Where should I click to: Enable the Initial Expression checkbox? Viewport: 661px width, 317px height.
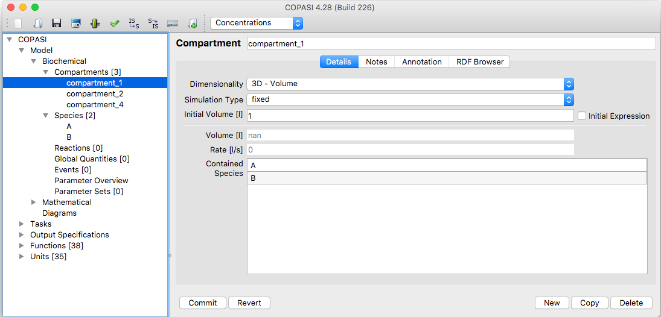582,116
